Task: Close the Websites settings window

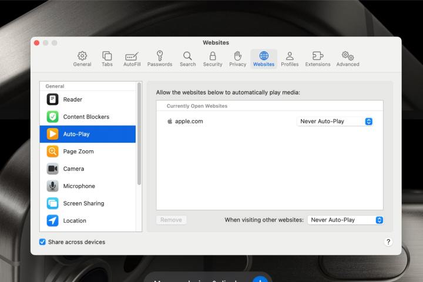Action: pos(36,43)
